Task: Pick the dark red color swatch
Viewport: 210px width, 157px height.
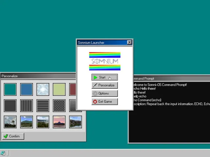Action: click(x=73, y=89)
